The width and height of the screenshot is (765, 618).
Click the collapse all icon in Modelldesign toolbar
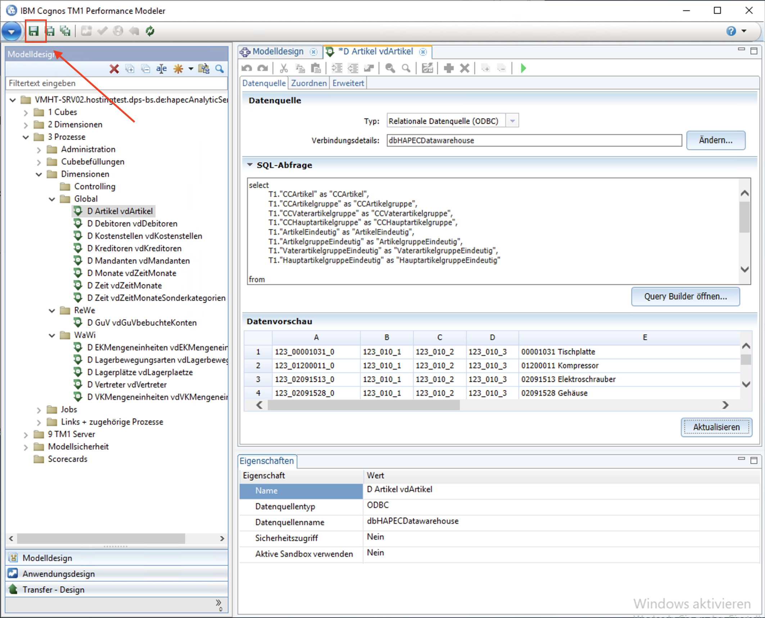pyautogui.click(x=146, y=69)
